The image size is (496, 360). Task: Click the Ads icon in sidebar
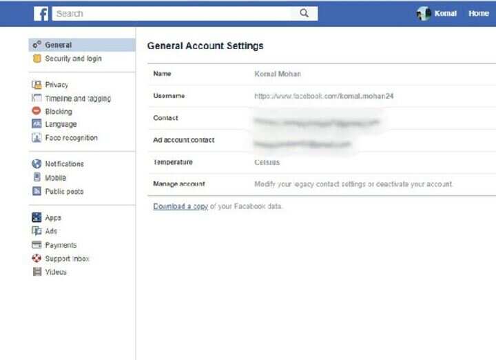point(37,231)
